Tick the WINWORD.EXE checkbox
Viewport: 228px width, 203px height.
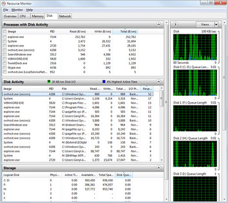[5, 59]
